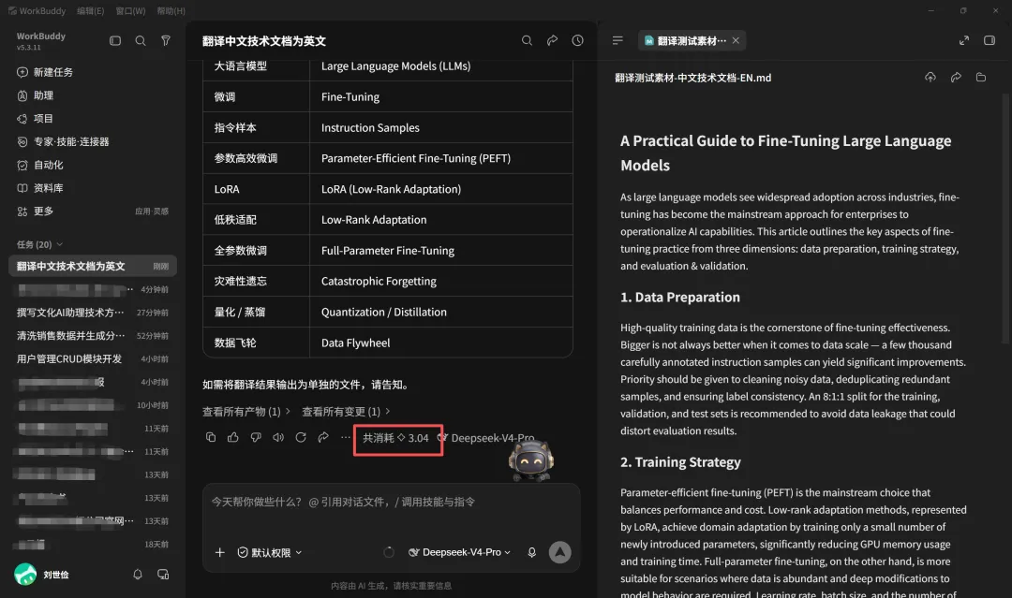This screenshot has width=1012, height=598.
Task: Open task 撰写文化AI助理技术方
Action: 92,313
